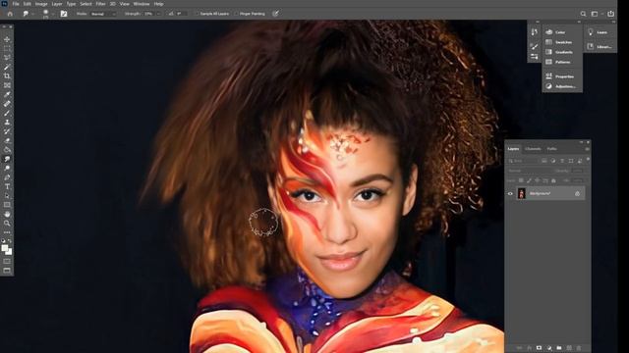Select the Healing Brush tool
The width and height of the screenshot is (629, 353).
(7, 104)
